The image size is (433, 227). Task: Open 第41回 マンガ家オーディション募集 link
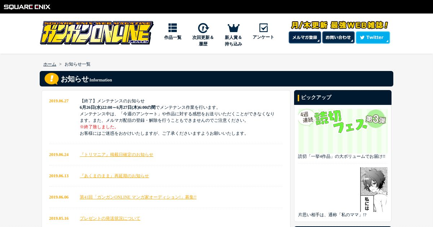click(138, 197)
